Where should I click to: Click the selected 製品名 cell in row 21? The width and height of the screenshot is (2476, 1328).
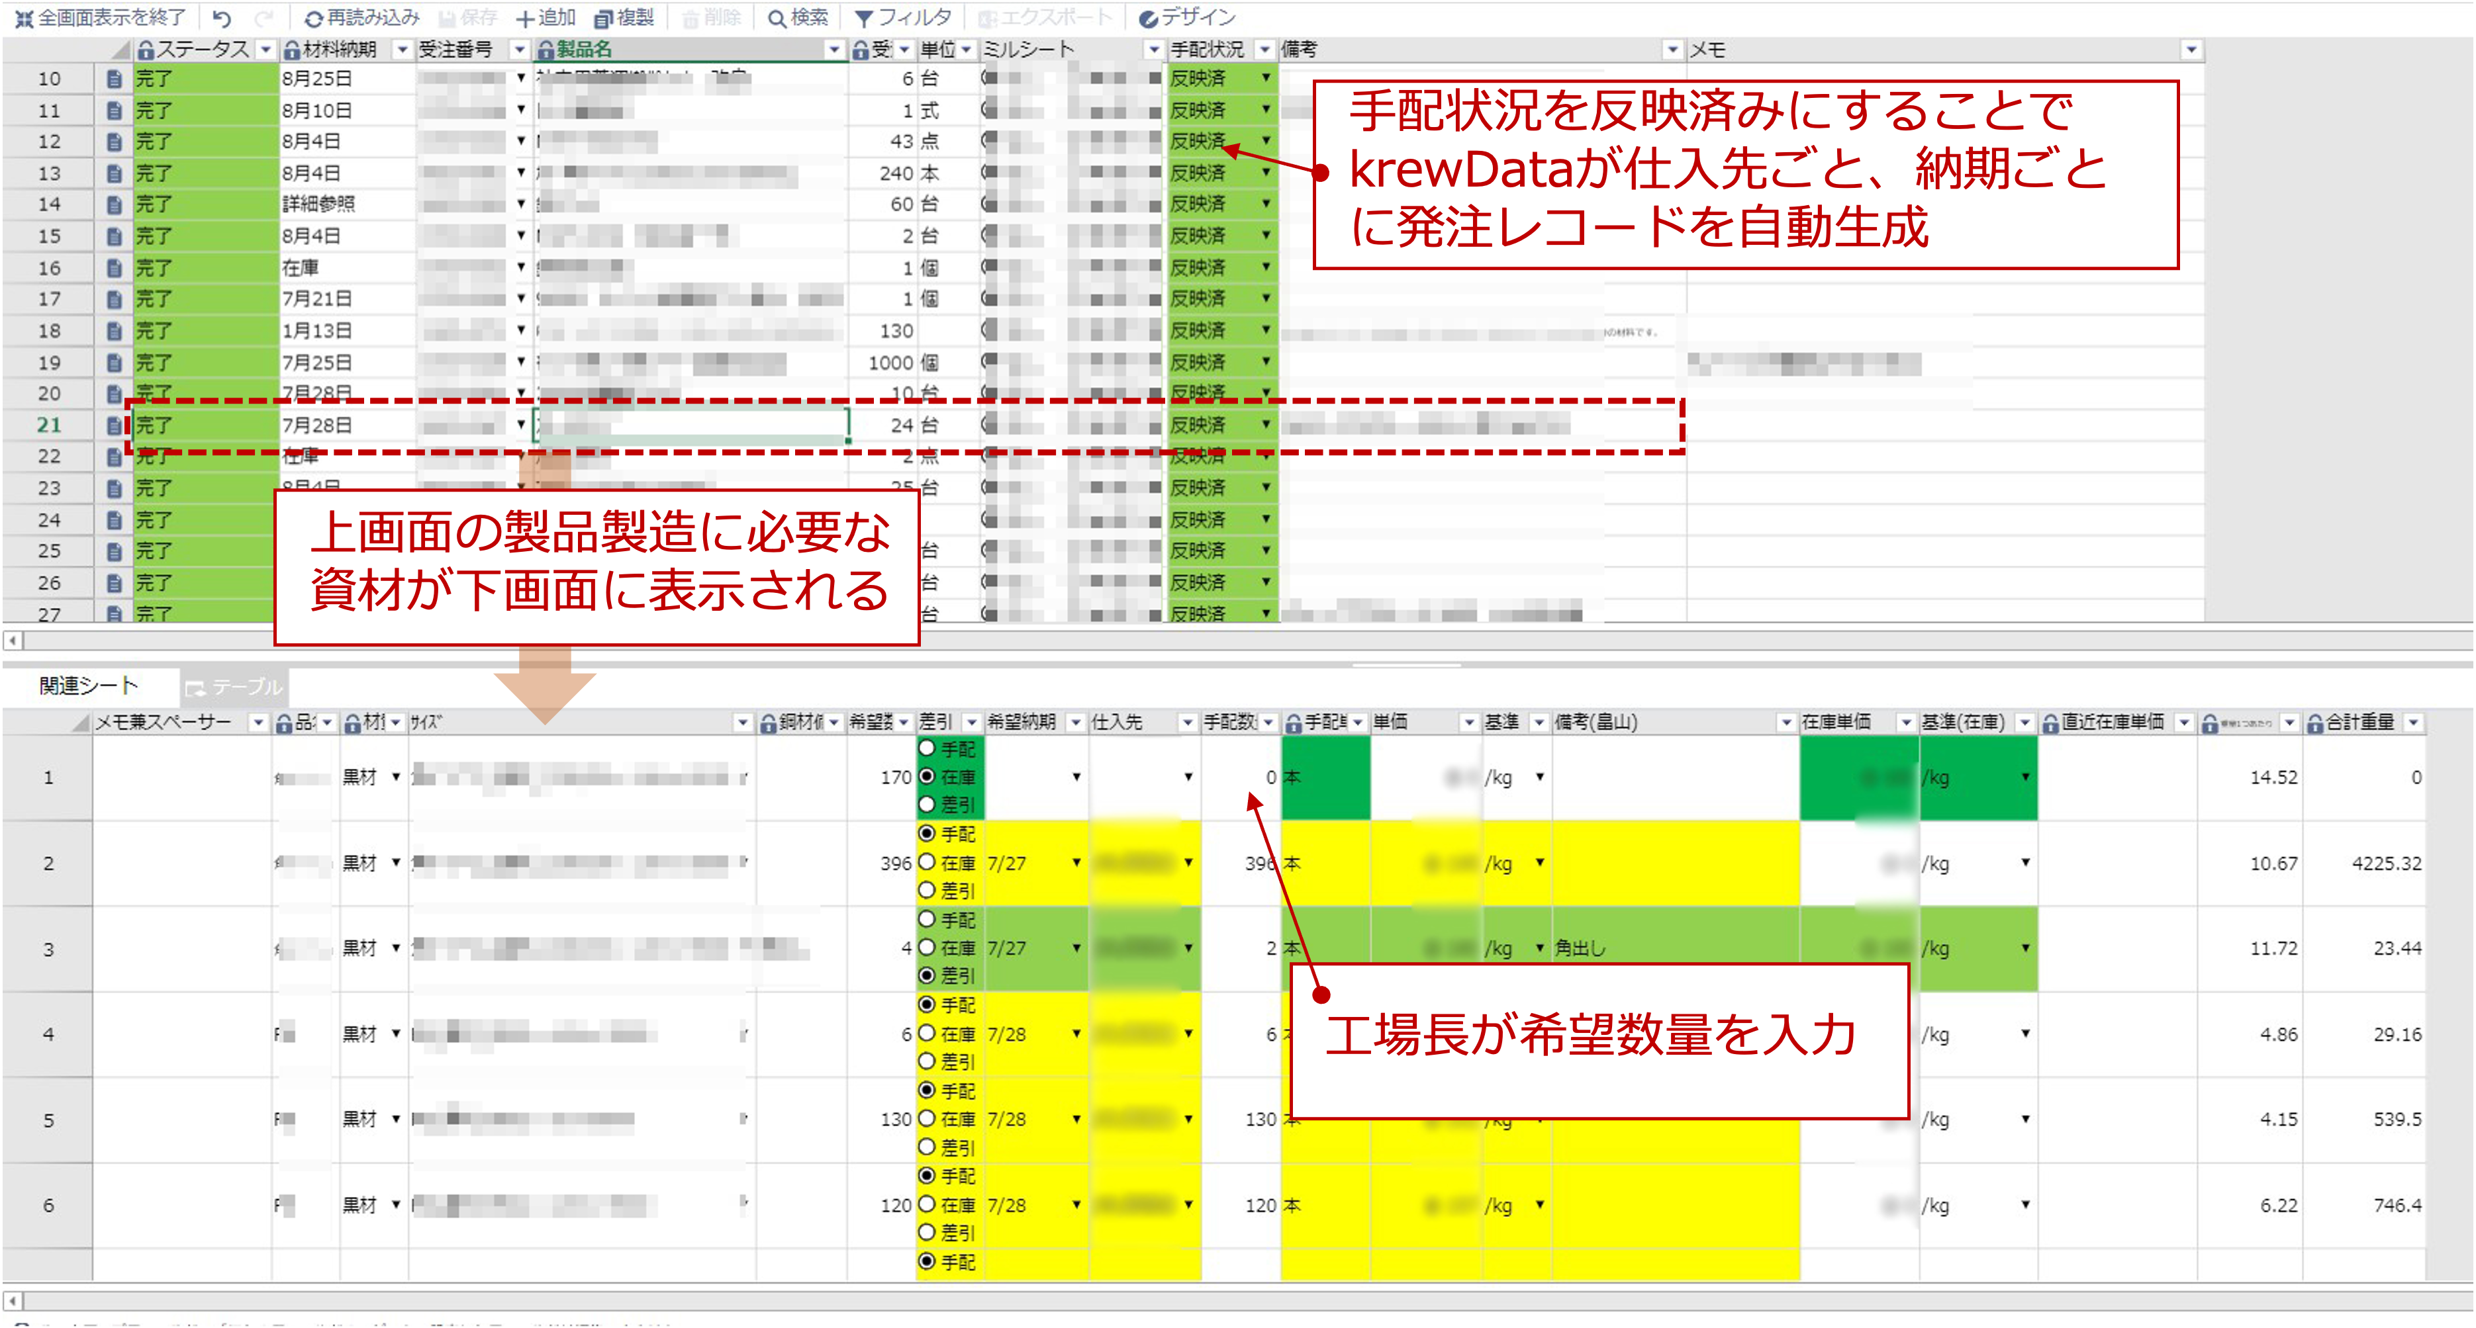pos(691,425)
